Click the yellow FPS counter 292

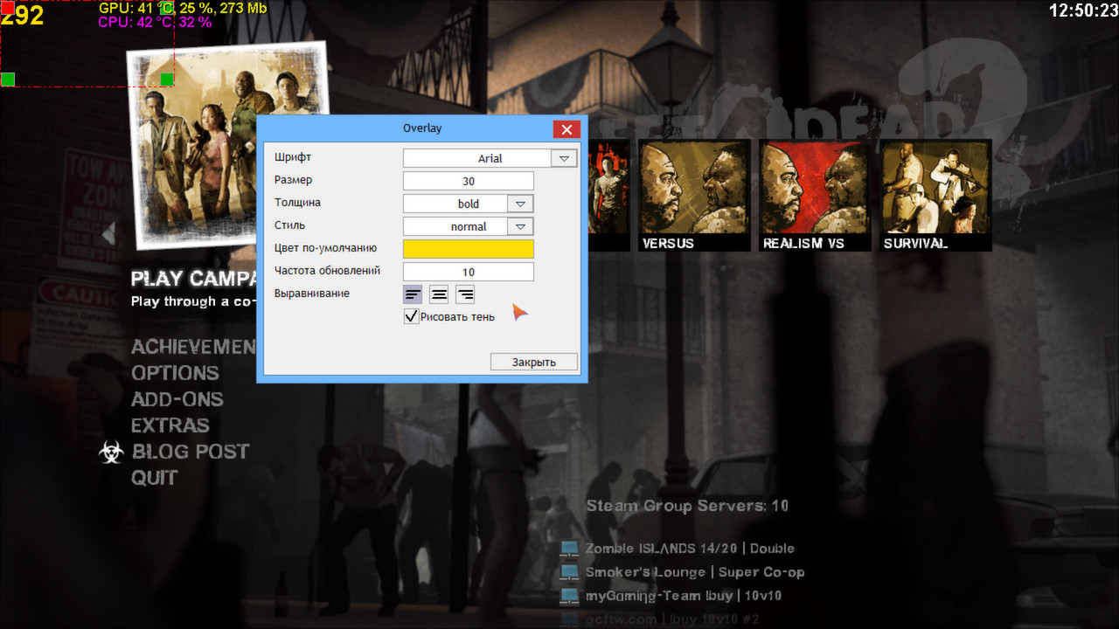[x=22, y=15]
